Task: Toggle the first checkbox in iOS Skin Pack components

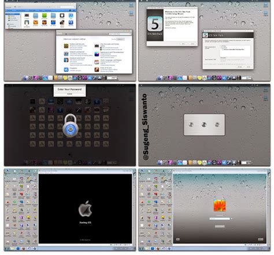Action: click(x=222, y=46)
